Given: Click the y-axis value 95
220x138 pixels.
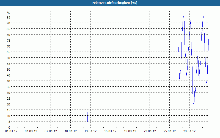Looking at the screenshot, I should (9, 17).
